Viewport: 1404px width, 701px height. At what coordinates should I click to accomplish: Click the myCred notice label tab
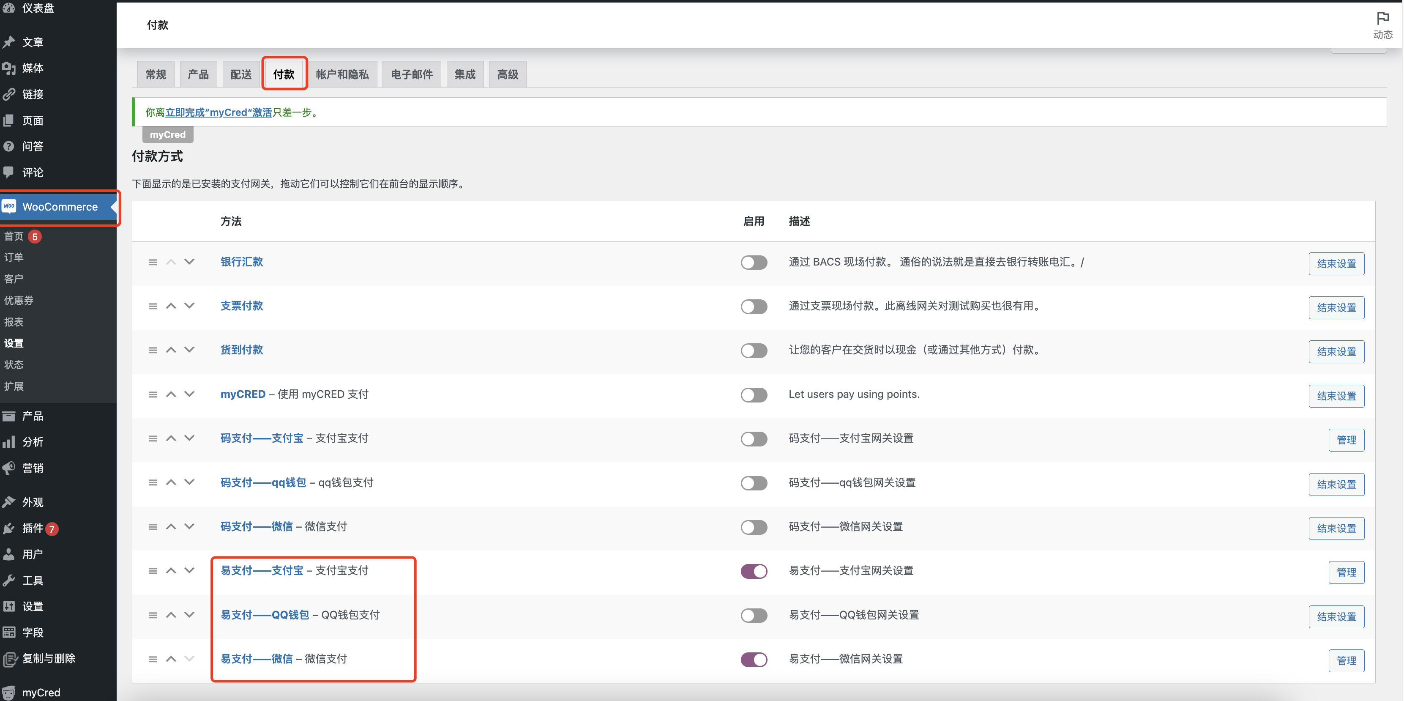tap(168, 134)
